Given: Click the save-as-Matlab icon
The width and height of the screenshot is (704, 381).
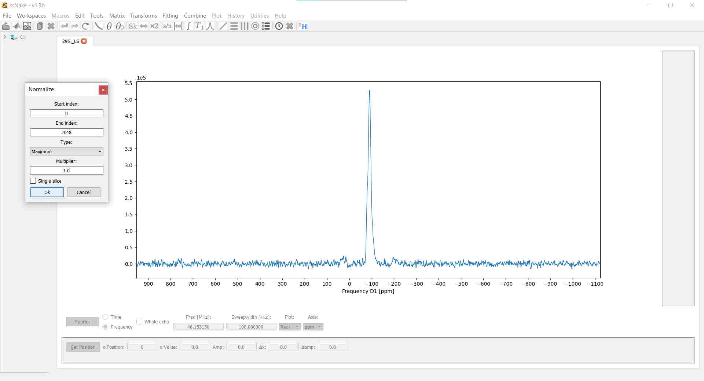Looking at the screenshot, I should 16,26.
